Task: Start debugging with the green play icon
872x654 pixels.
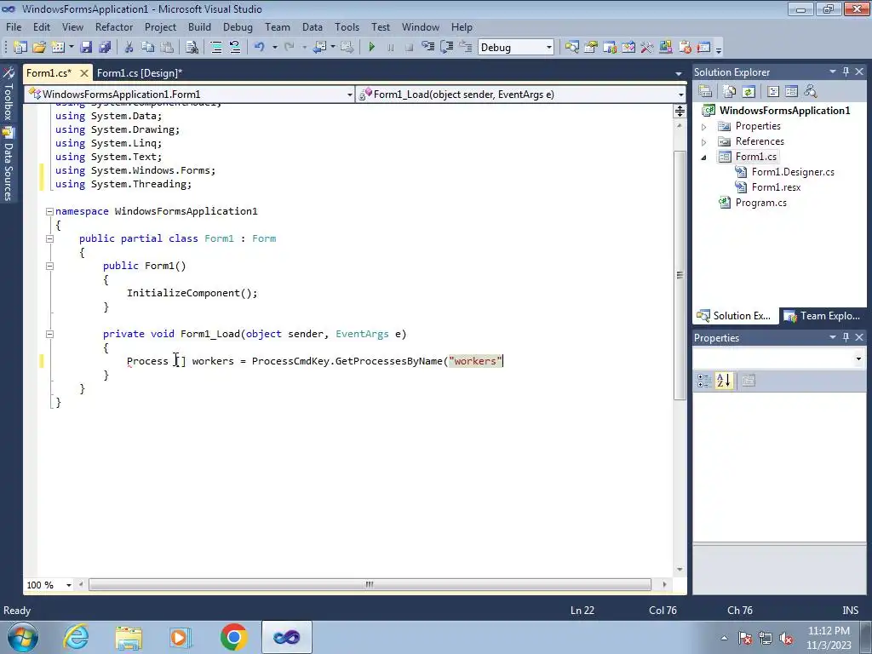Action: [x=372, y=48]
